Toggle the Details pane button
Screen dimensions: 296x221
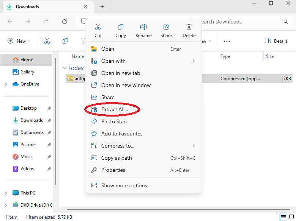point(276,41)
